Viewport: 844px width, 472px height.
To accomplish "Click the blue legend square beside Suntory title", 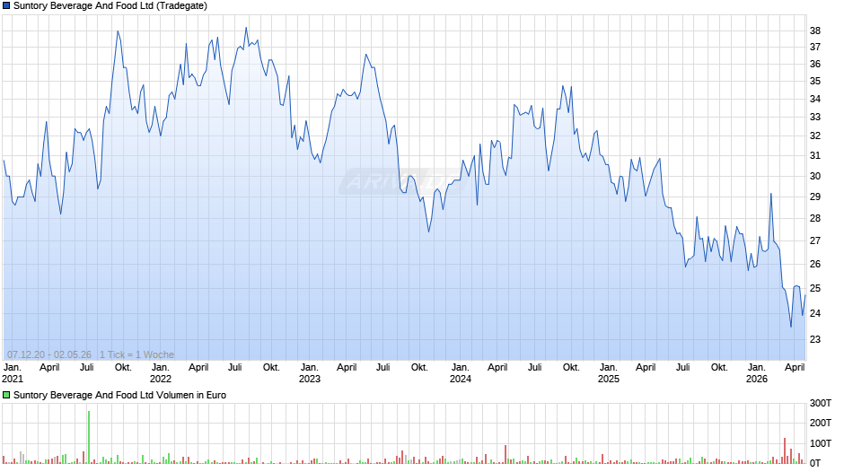I will (6, 6).
